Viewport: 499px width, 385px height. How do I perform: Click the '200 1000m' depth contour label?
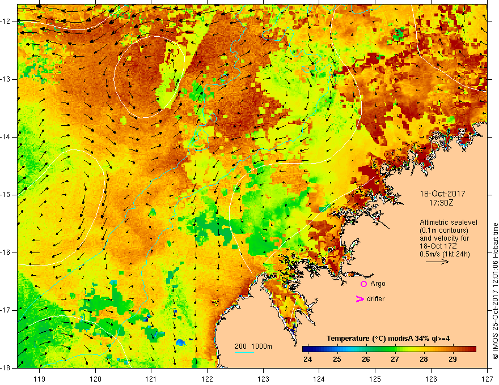(253, 346)
